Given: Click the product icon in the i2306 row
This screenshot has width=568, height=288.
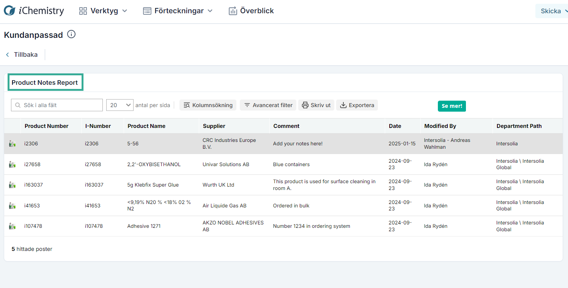Looking at the screenshot, I should point(13,144).
